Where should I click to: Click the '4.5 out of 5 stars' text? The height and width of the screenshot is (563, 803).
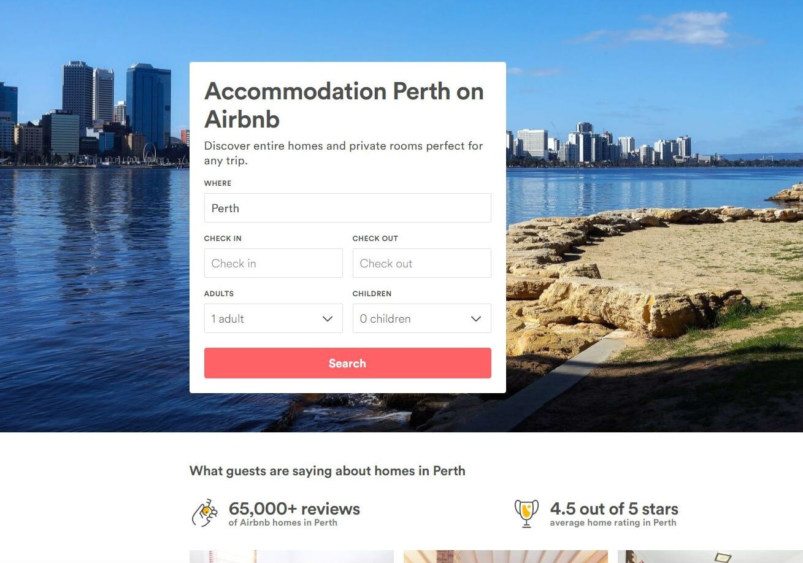(614, 508)
